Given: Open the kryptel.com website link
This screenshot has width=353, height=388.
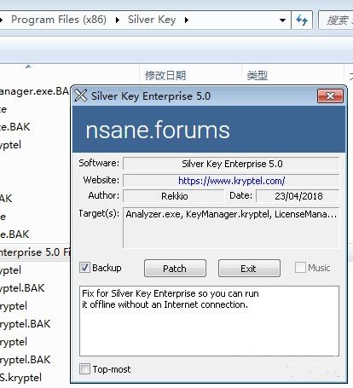Looking at the screenshot, I should click(231, 181).
